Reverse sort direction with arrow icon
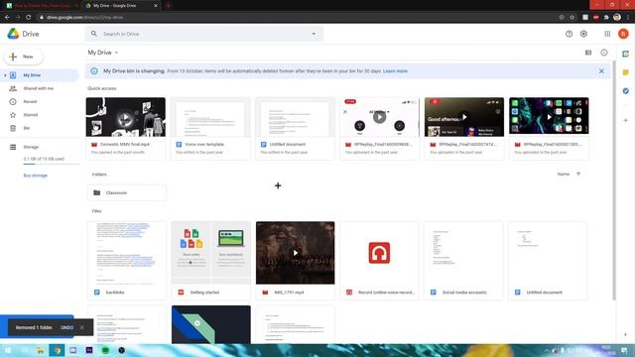This screenshot has width=635, height=357. tap(578, 175)
